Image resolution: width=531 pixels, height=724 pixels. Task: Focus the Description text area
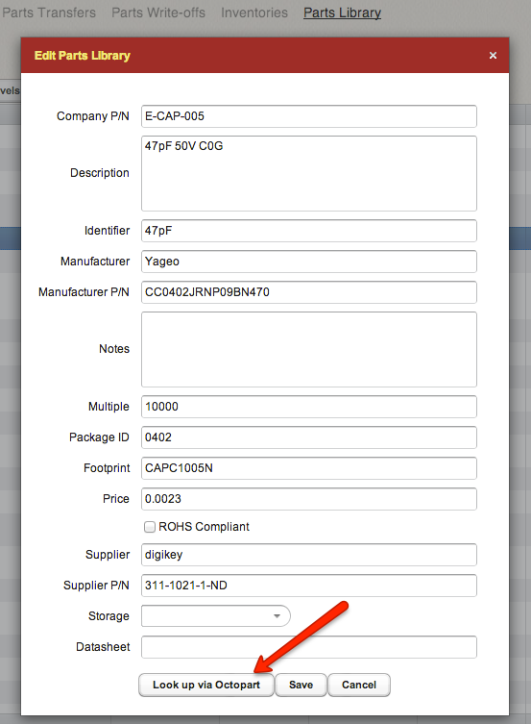pos(309,174)
